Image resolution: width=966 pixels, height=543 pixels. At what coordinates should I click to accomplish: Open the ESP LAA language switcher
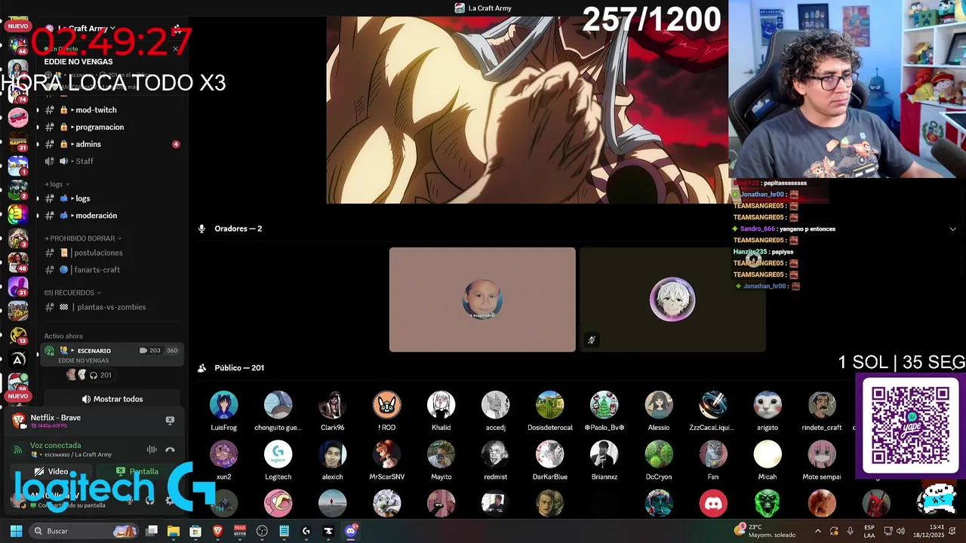coord(869,531)
